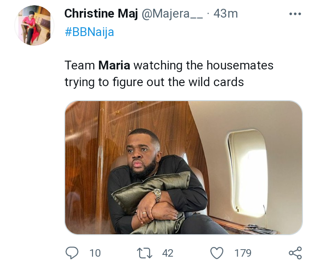Click the bold word Maria

coord(114,65)
